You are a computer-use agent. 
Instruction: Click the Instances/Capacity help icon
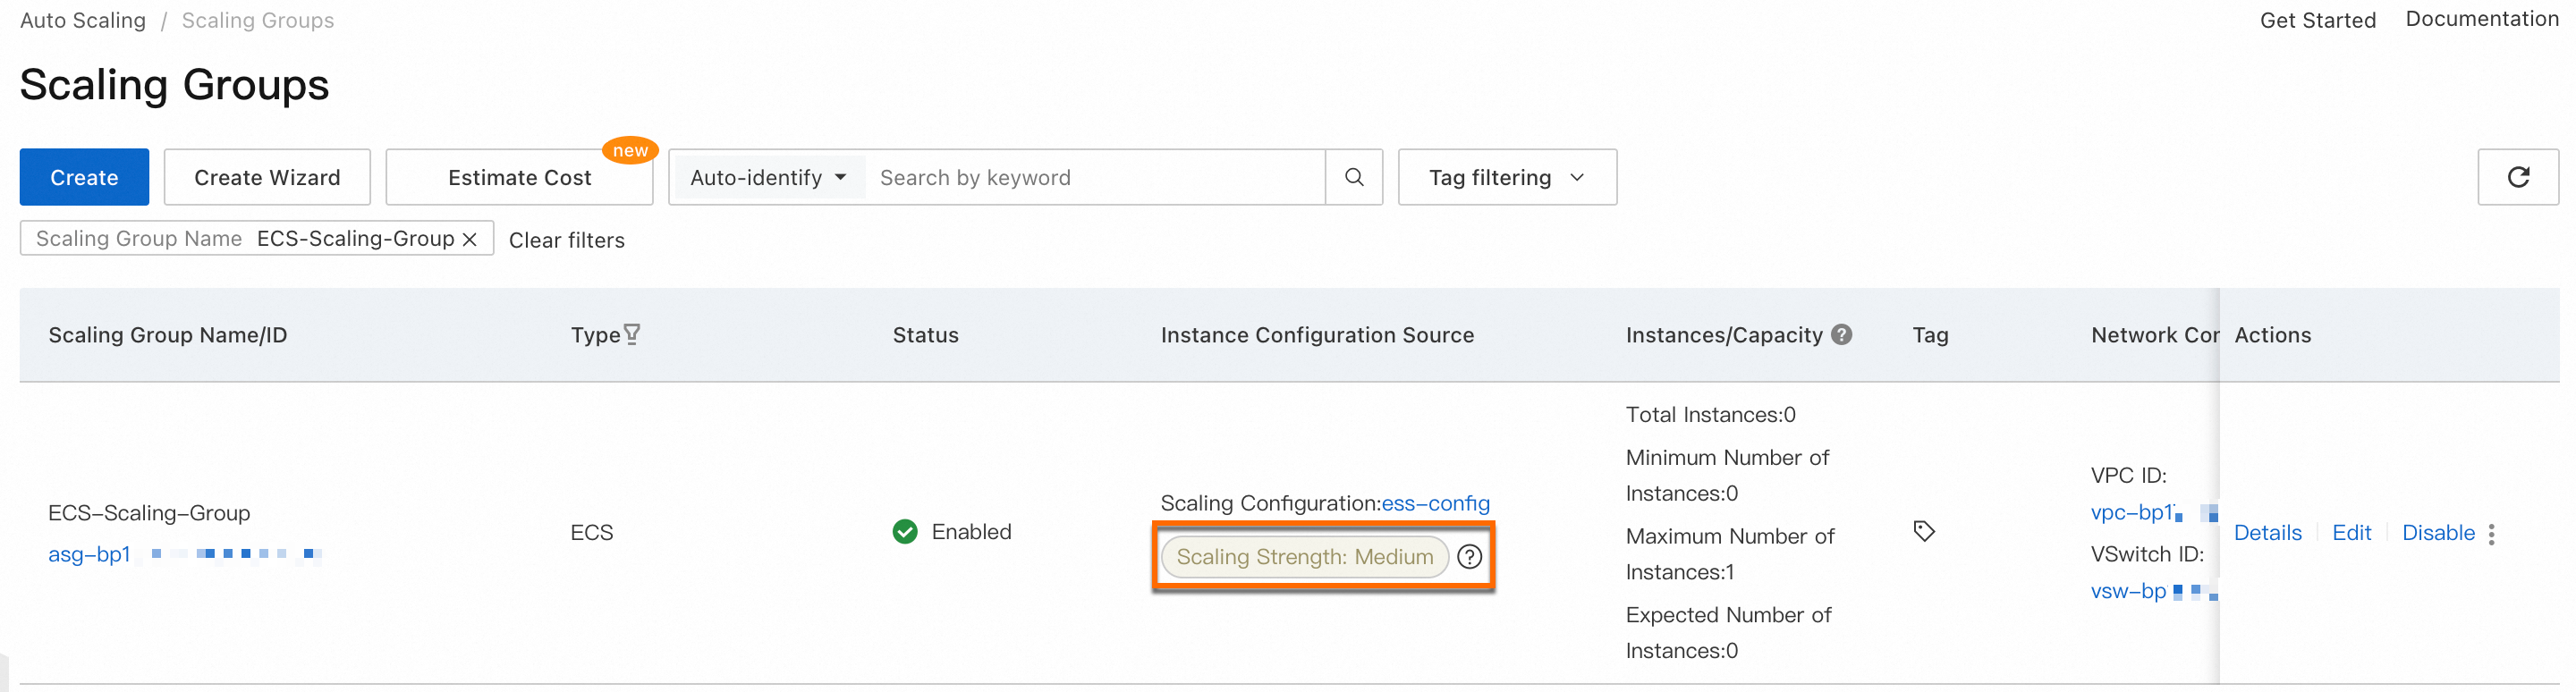(1841, 334)
